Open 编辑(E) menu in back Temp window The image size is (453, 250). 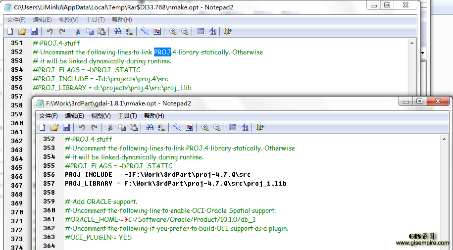(42, 20)
